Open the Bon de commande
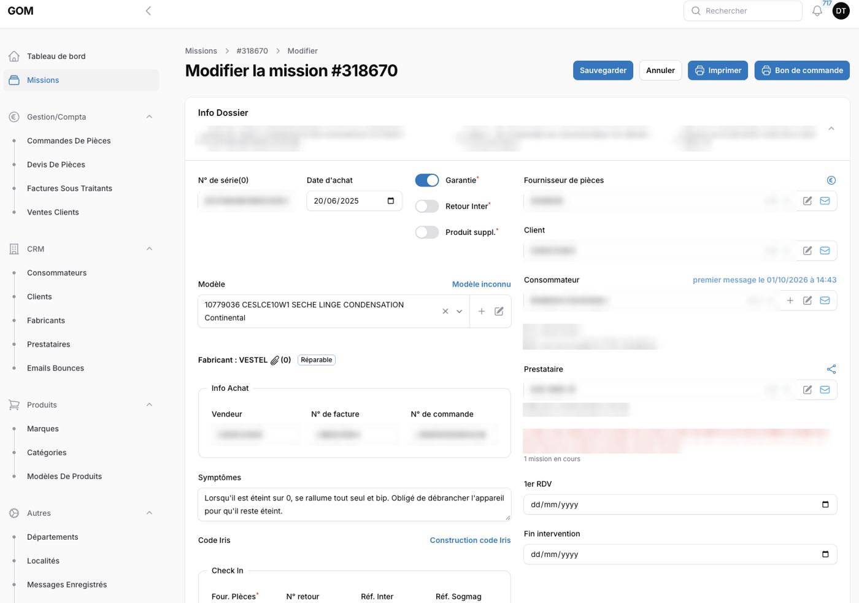This screenshot has height=603, width=859. [x=802, y=71]
